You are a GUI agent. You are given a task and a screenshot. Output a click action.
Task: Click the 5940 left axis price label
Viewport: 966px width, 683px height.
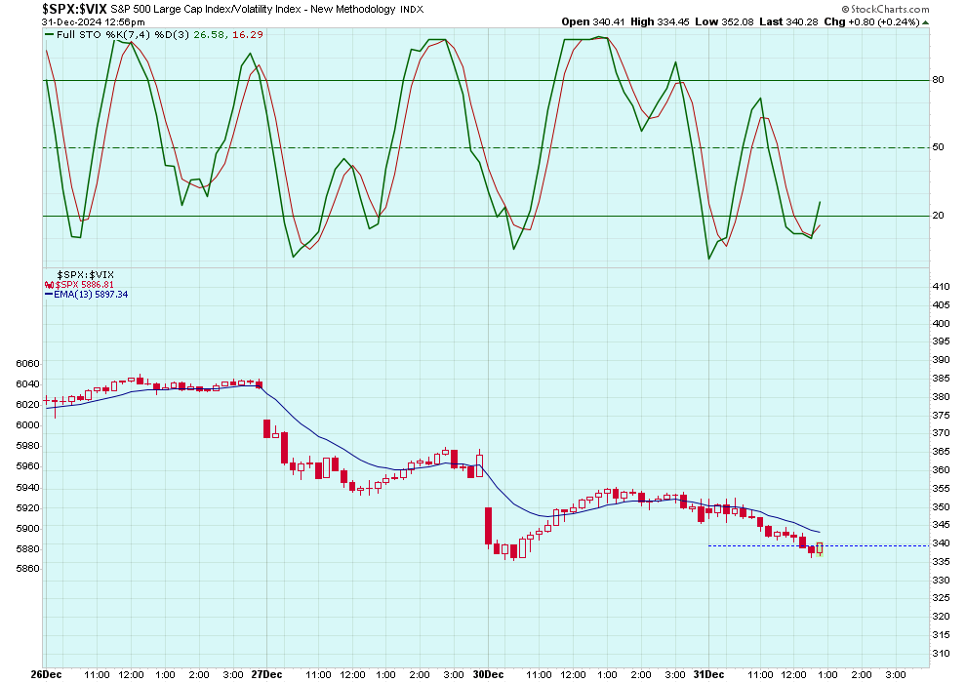[x=27, y=488]
